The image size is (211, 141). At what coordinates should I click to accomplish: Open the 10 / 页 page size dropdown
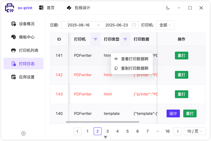[195, 131]
